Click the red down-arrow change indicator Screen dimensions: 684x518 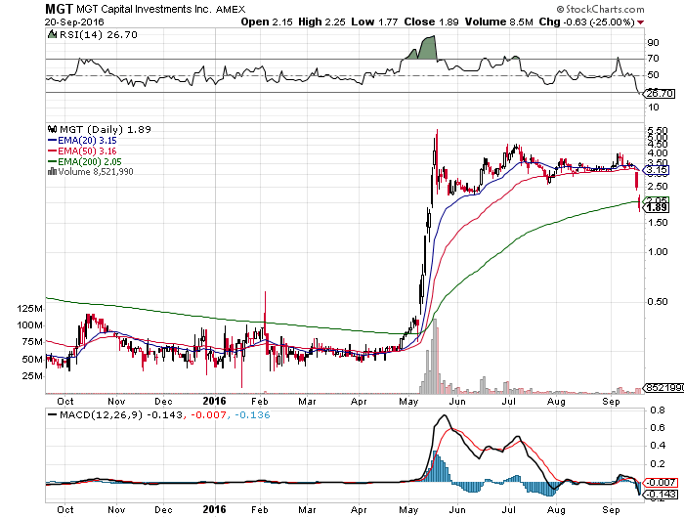[x=640, y=22]
